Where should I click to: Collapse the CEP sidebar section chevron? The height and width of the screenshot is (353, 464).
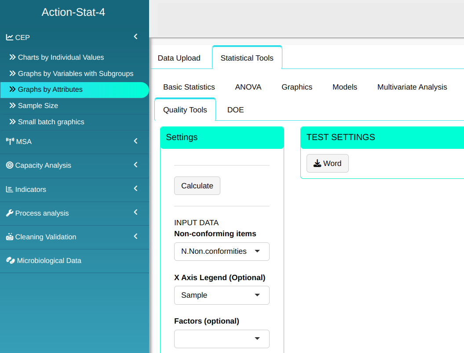coord(136,37)
